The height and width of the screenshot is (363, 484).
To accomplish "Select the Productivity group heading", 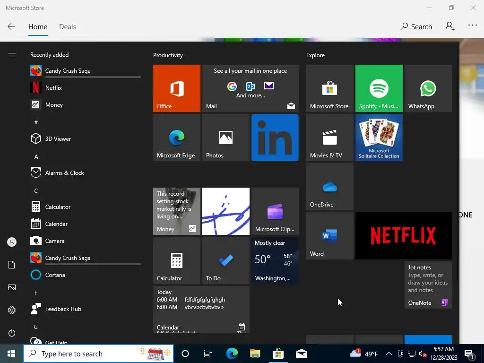I will tap(168, 55).
